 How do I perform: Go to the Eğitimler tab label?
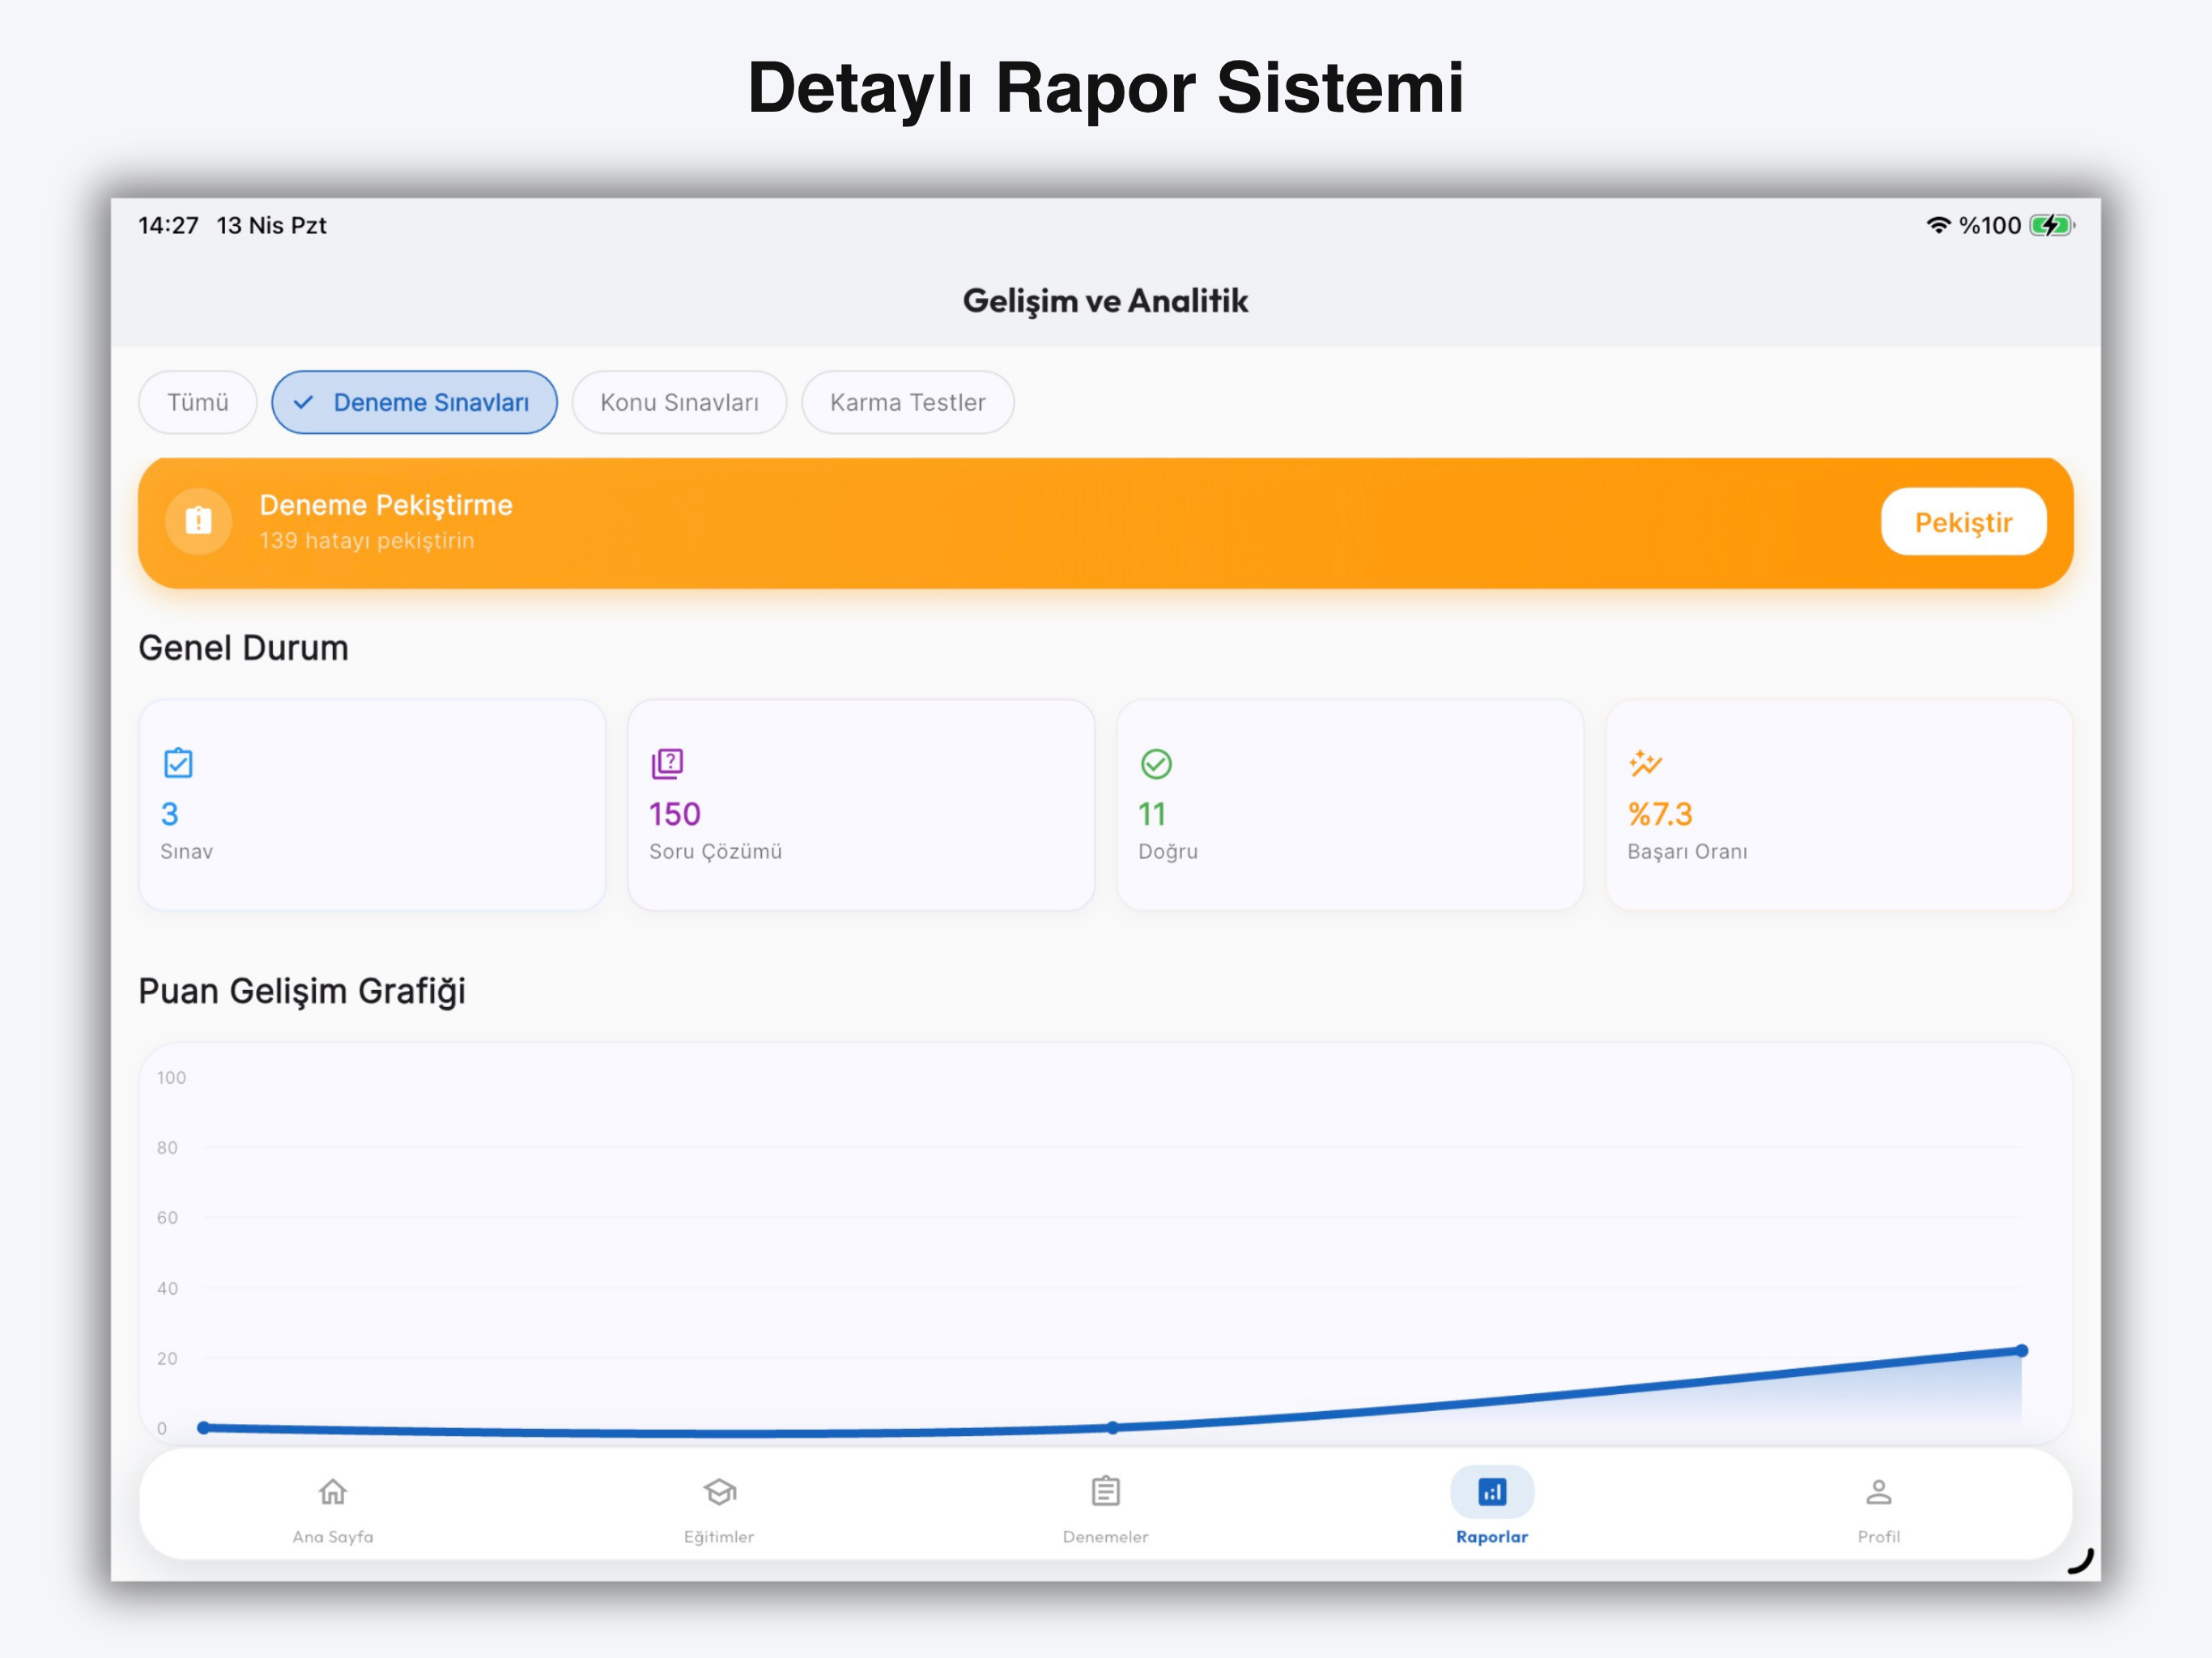click(719, 1536)
